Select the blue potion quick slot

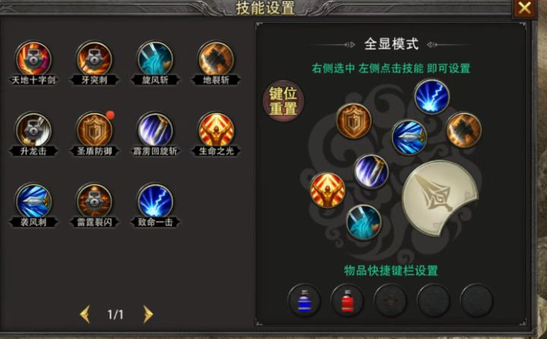click(304, 300)
